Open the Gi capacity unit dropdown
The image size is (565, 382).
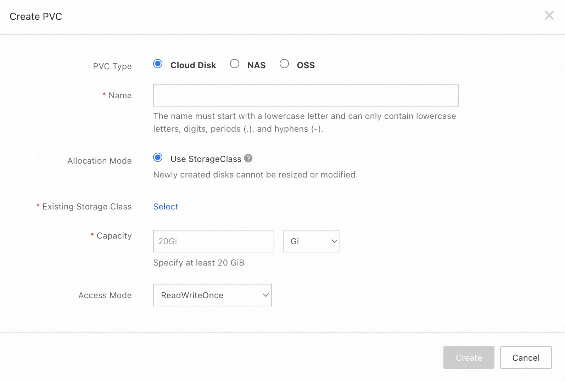pos(311,241)
